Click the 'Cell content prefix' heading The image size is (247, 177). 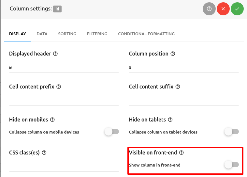coord(32,87)
